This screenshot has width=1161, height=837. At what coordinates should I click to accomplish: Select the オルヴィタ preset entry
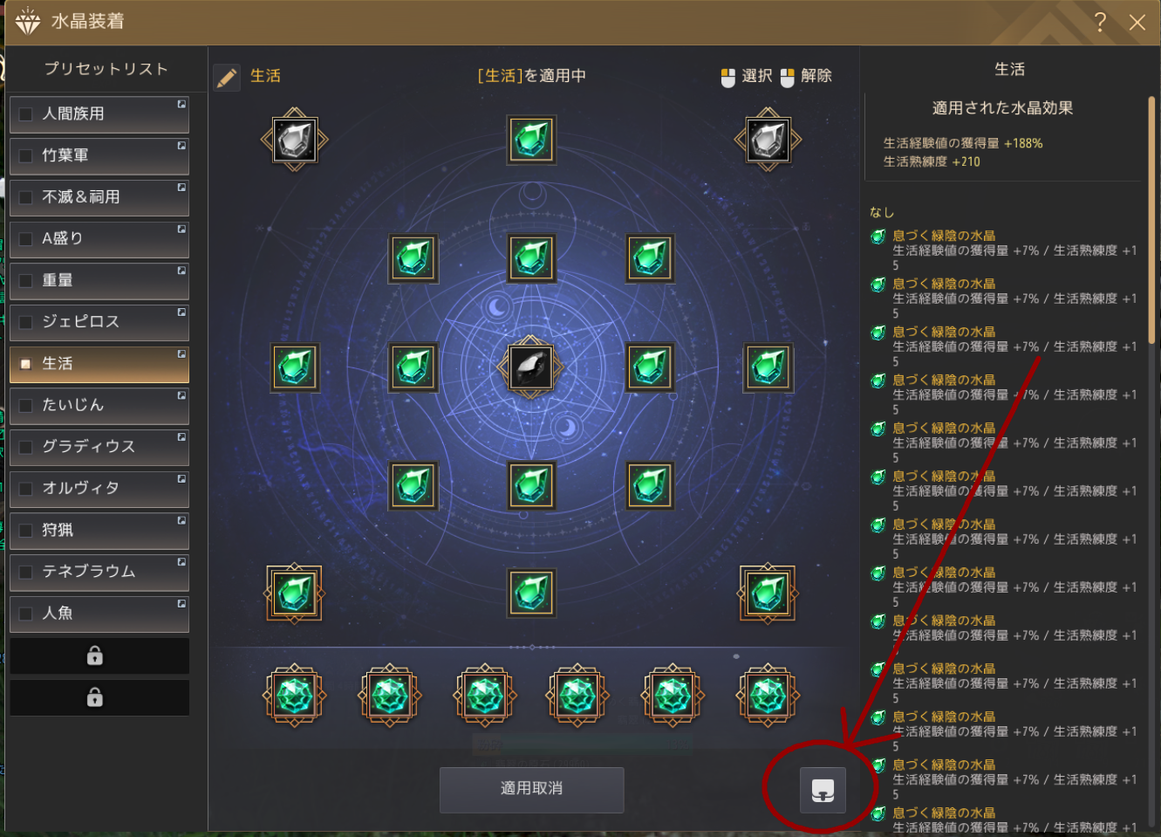[x=99, y=489]
